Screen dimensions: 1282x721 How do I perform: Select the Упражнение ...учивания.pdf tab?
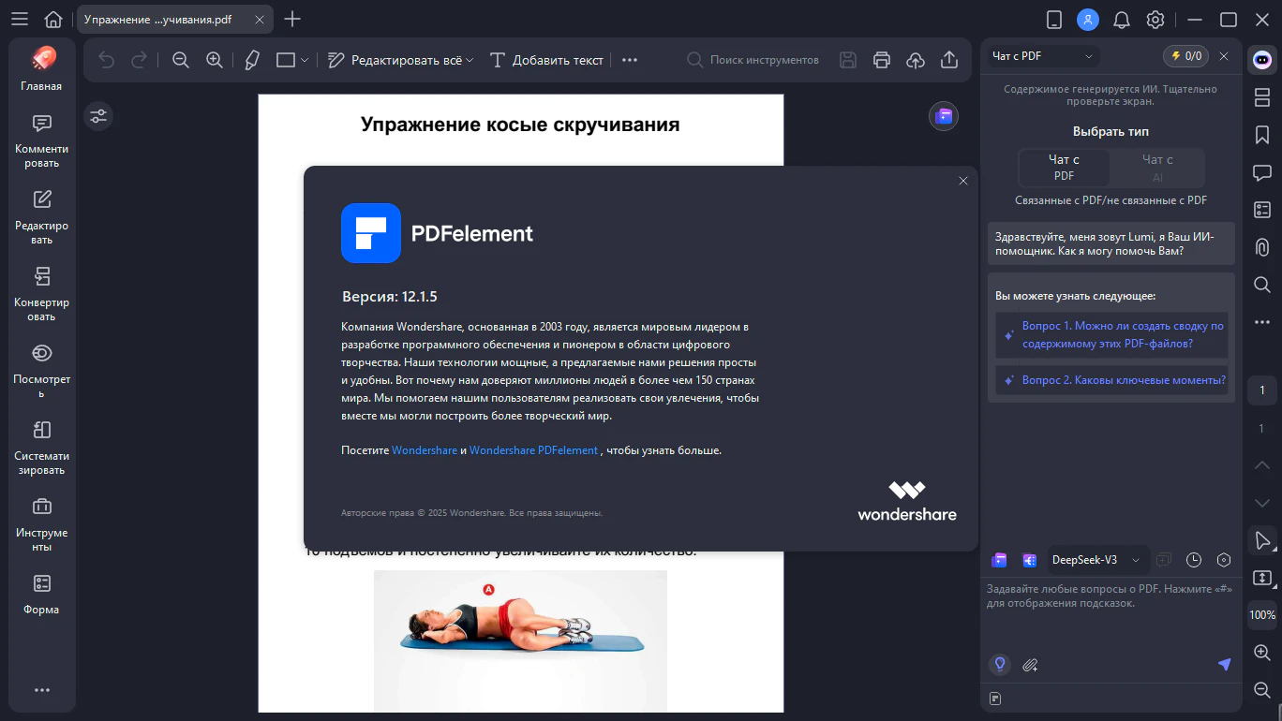click(176, 19)
